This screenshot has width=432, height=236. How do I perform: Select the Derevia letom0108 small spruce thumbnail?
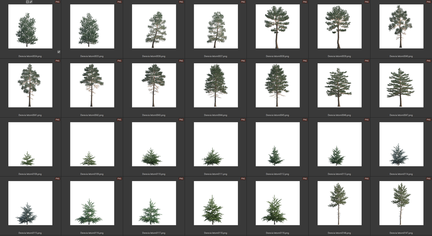coord(30,144)
